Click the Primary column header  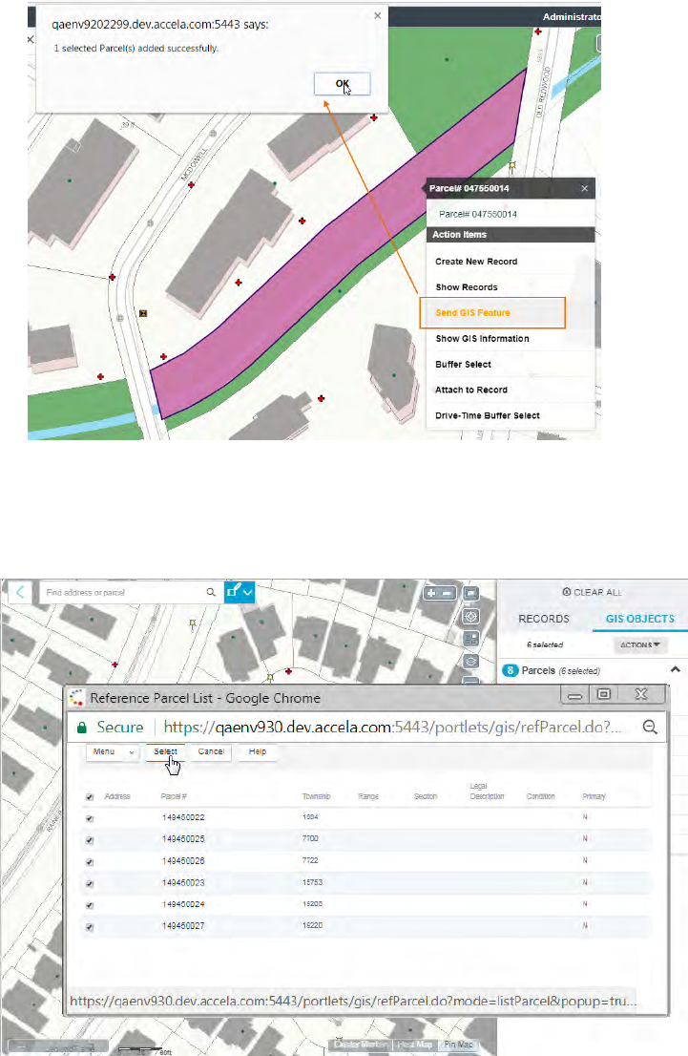pyautogui.click(x=594, y=796)
